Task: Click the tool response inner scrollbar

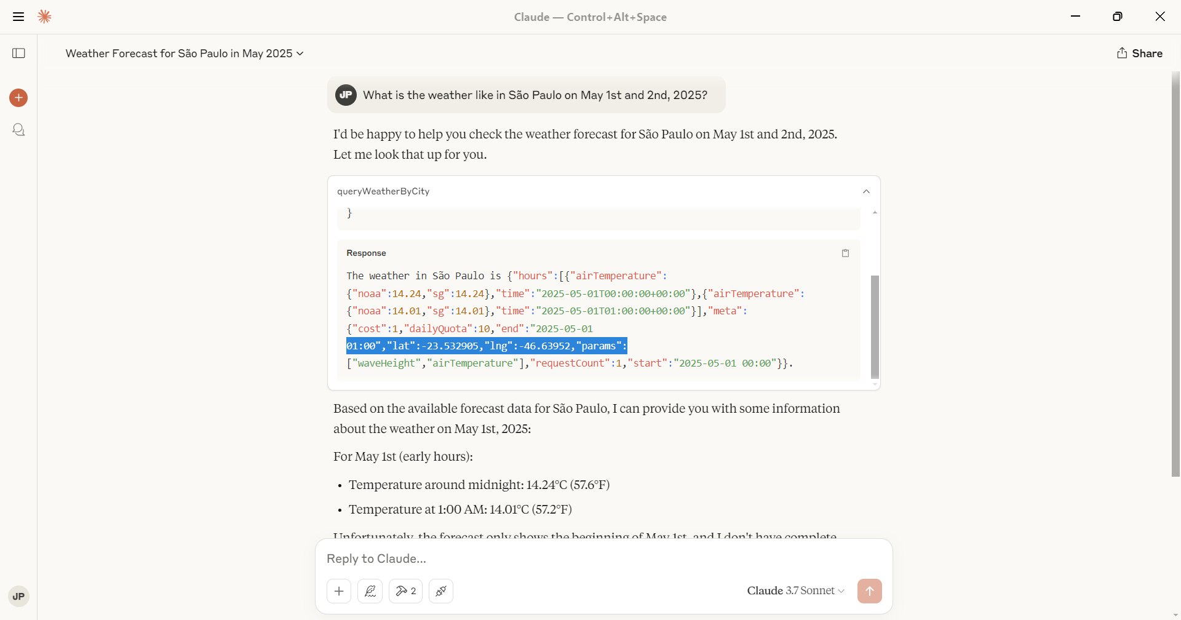Action: [875, 327]
